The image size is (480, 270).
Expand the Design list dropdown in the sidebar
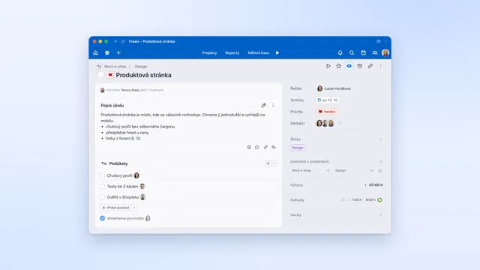click(x=354, y=170)
